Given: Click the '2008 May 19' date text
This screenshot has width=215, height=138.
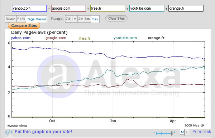Looking at the screenshot, I should coord(194,125).
